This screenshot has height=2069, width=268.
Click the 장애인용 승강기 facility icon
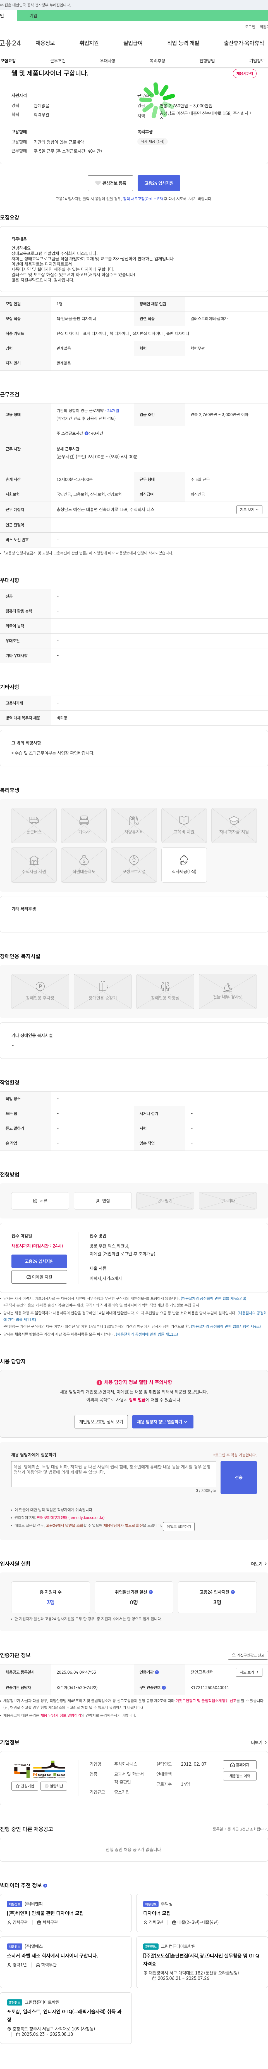point(103,991)
